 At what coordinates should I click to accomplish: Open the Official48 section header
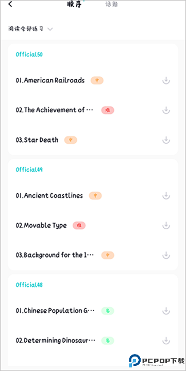click(x=29, y=284)
